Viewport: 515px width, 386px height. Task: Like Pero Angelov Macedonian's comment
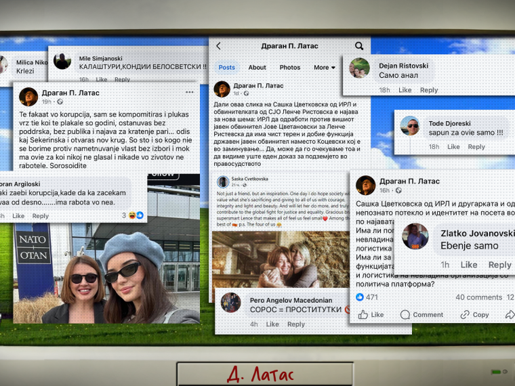click(x=272, y=324)
